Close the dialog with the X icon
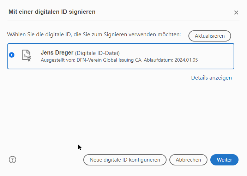 point(236,13)
